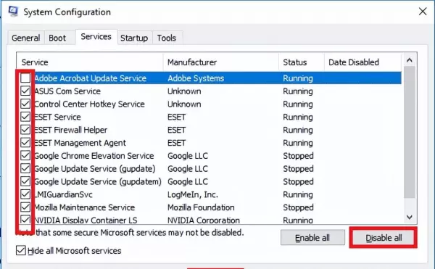Click the LogMeIn, Inc. manufacturer cell
This screenshot has width=435, height=269.
click(193, 194)
